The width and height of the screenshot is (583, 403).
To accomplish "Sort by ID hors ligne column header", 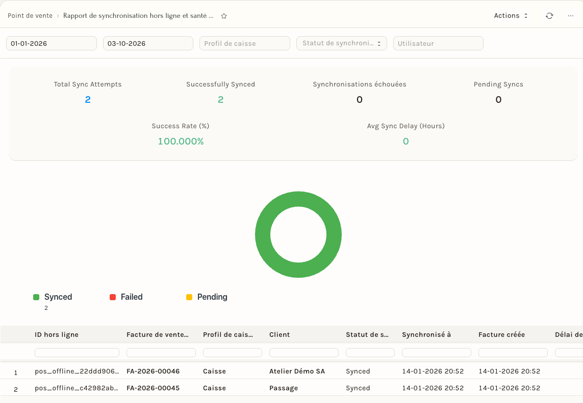I will coord(57,334).
